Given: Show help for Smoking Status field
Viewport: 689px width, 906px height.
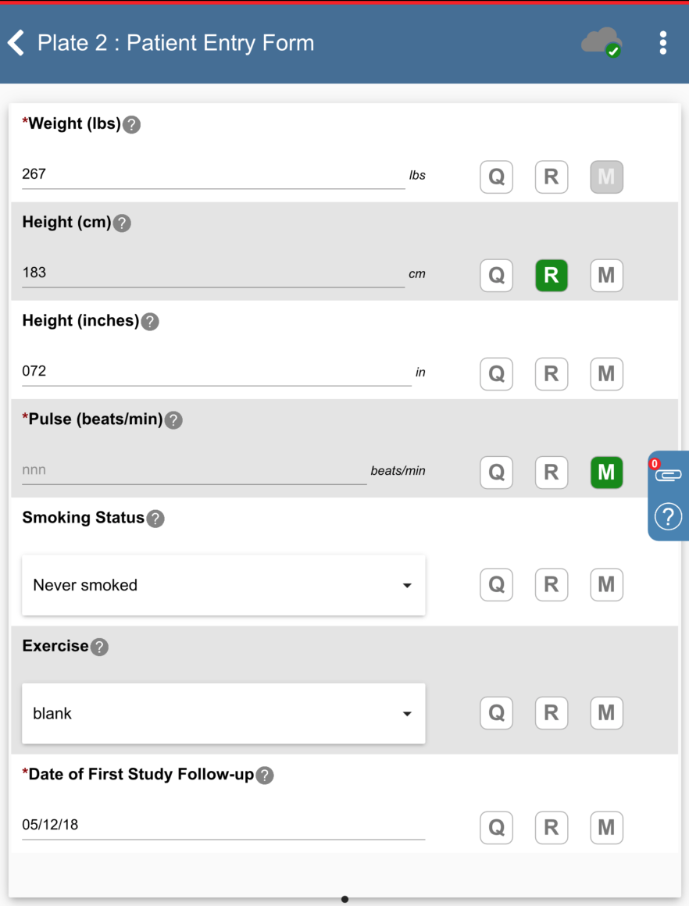Looking at the screenshot, I should click(155, 519).
